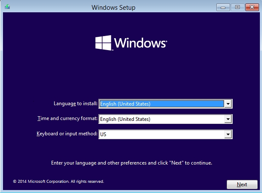Viewport: 262px width, 193px height.
Task: Expand the Keyboard or input method arrow
Action: click(x=228, y=134)
